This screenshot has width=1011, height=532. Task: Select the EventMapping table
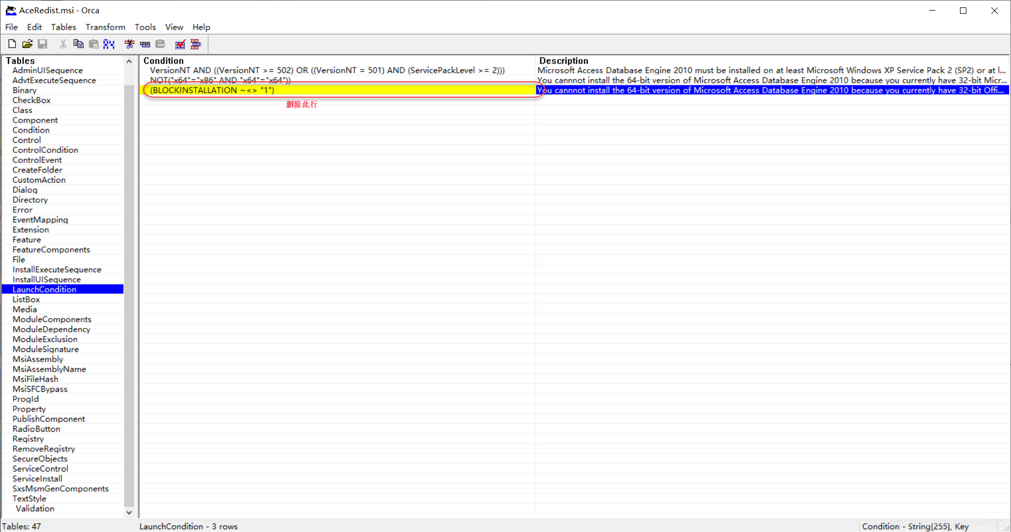tap(40, 220)
